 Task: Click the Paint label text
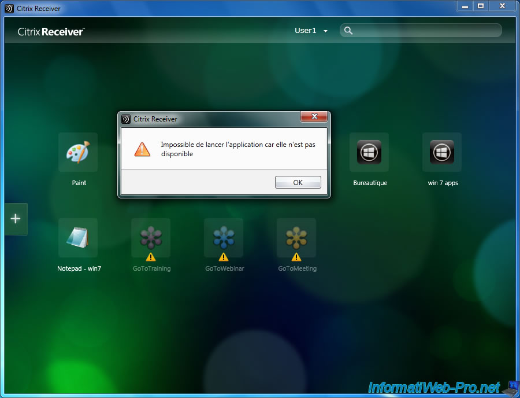tap(79, 183)
